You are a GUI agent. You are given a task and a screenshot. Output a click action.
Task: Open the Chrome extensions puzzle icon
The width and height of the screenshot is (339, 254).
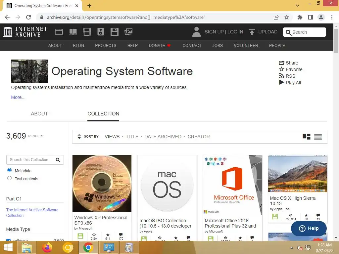point(300,17)
